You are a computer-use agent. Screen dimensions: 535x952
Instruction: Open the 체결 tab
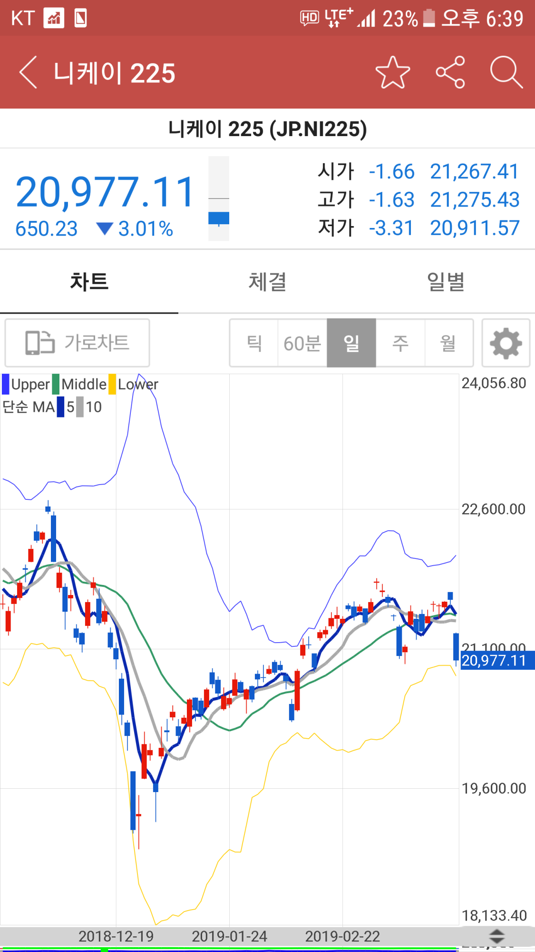click(267, 281)
